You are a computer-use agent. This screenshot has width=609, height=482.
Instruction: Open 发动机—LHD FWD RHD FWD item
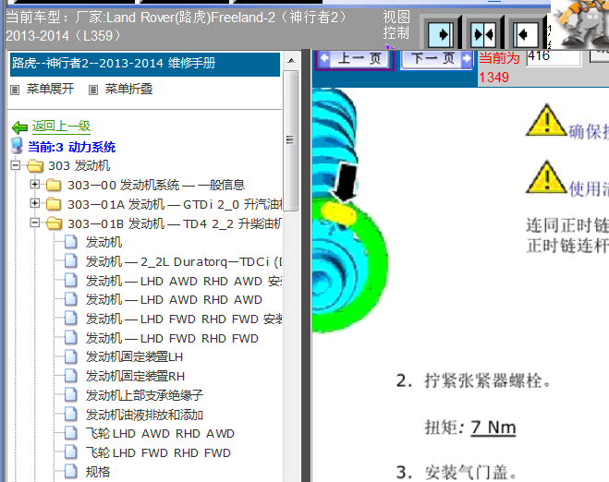(172, 338)
